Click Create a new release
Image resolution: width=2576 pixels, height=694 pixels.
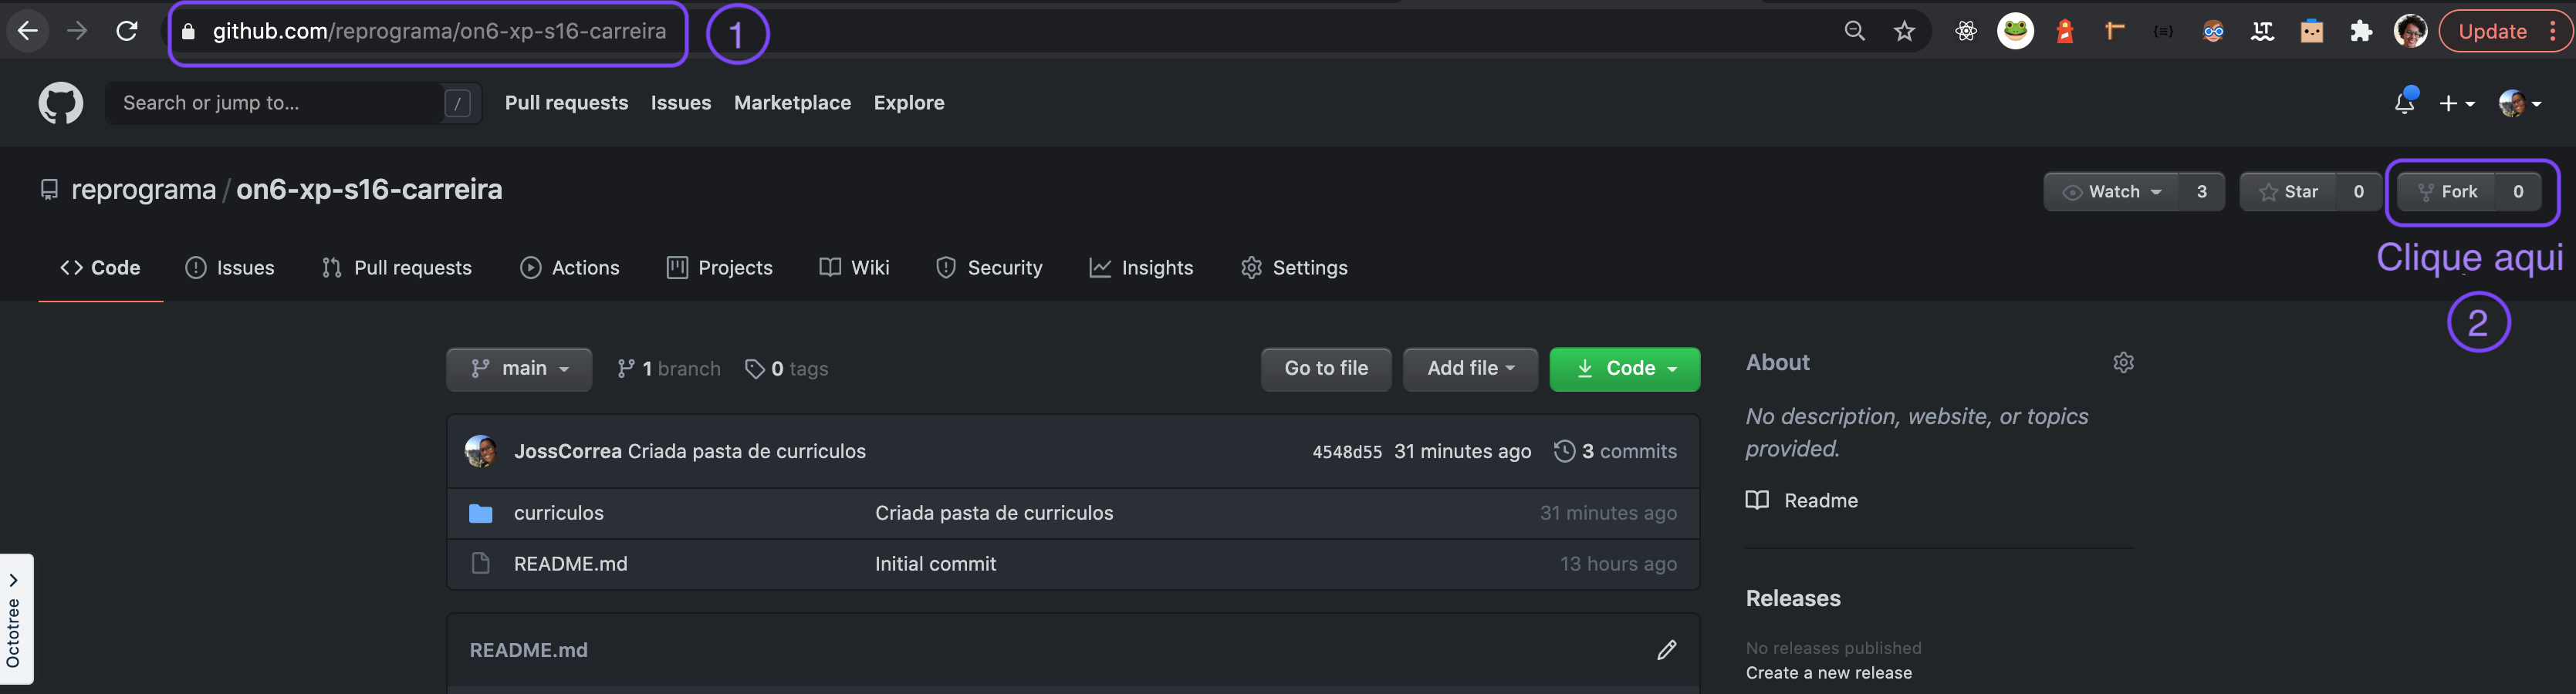(1828, 673)
